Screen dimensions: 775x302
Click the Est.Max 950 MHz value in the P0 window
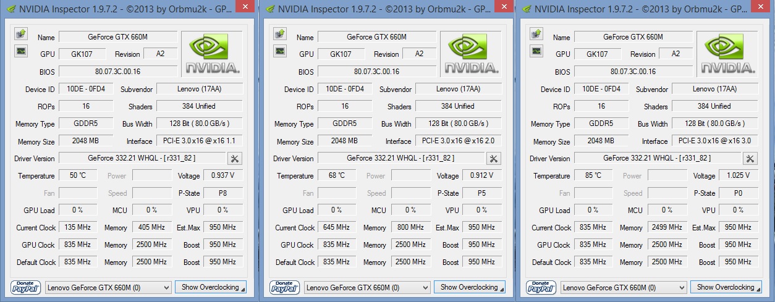(x=739, y=228)
